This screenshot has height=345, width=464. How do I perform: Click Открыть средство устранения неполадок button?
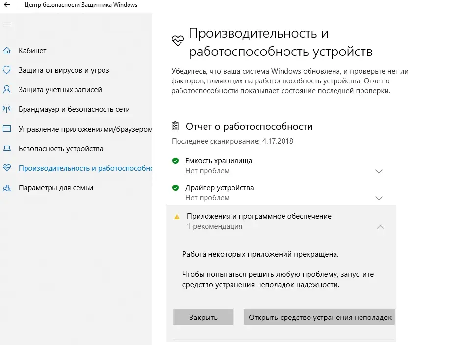320,318
